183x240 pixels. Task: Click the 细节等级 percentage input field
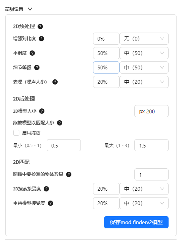[x=106, y=67]
